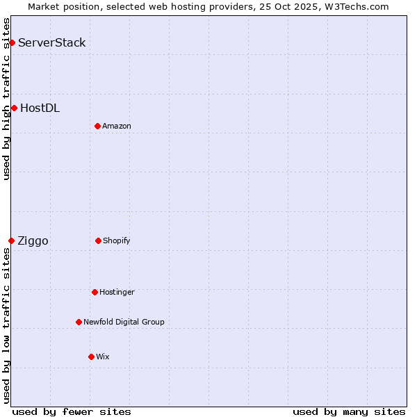Click the red marker for ServerStack

(x=12, y=43)
